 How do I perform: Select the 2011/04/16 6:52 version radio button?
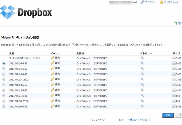coord(4,63)
